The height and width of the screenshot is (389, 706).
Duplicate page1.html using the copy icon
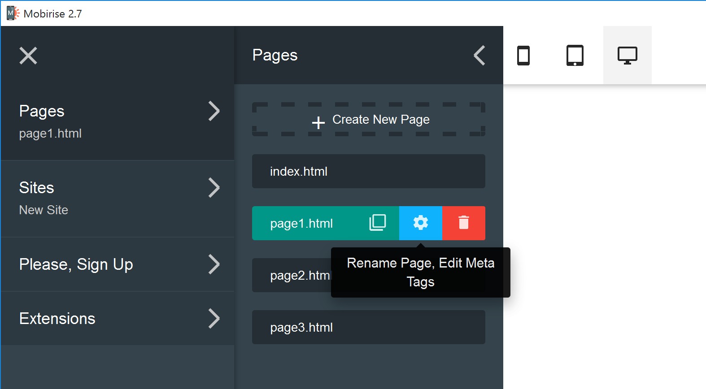coord(377,223)
